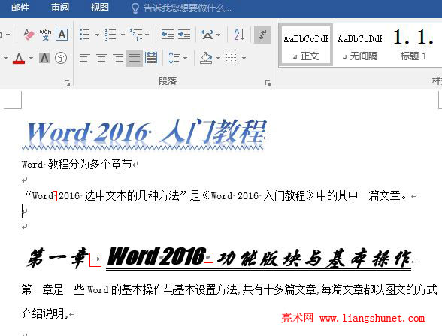Click paragraph starting 第一章是一些 Word
This screenshot has width=442, height=336.
pos(229,289)
